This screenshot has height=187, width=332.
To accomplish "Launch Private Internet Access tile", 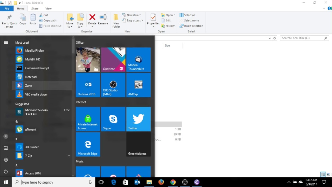I will point(88,119).
